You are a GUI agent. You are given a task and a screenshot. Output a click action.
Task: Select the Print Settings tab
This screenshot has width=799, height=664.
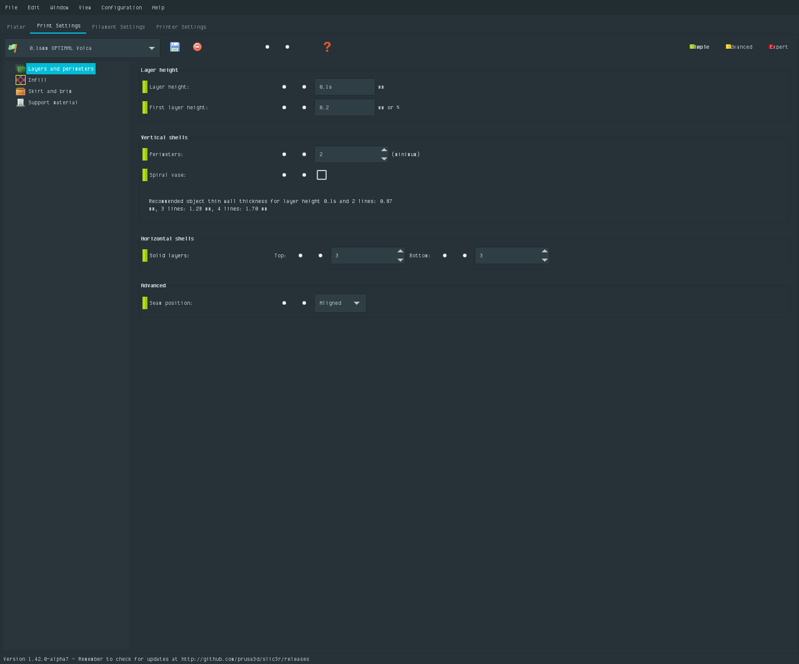[x=59, y=26]
